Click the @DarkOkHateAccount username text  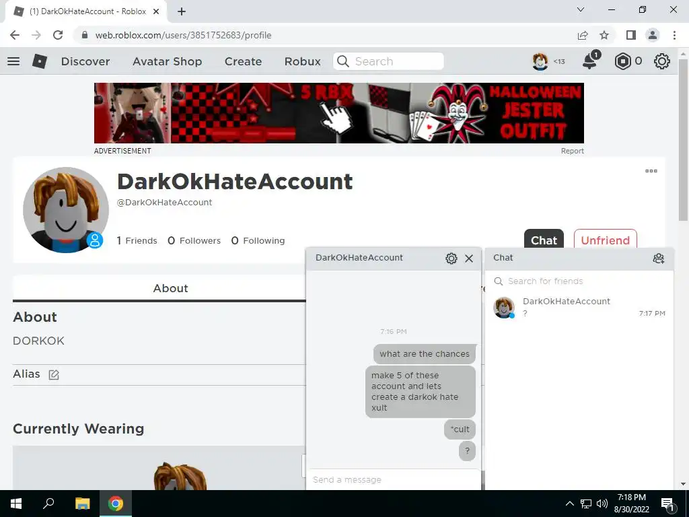coord(164,202)
